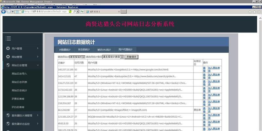Viewport: 262px width, 131px height.
Task: Open Favorites star icon
Action: tap(254, 12)
